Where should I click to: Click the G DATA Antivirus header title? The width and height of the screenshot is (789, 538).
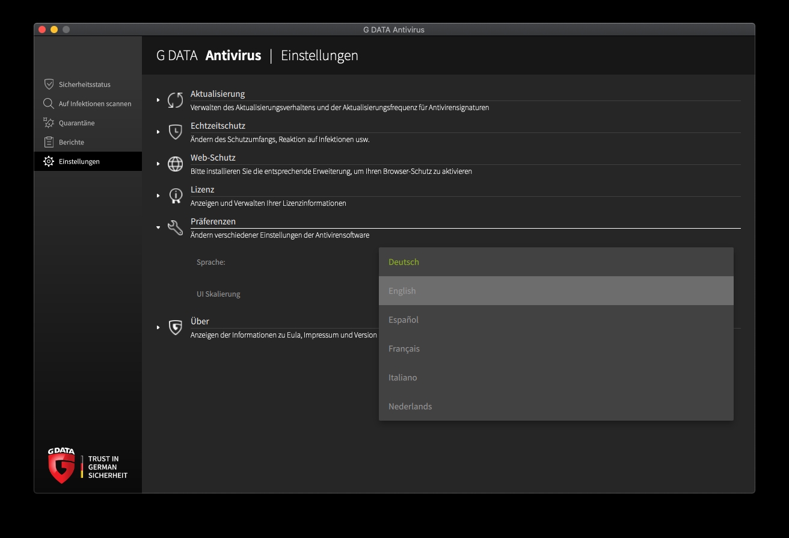(209, 55)
